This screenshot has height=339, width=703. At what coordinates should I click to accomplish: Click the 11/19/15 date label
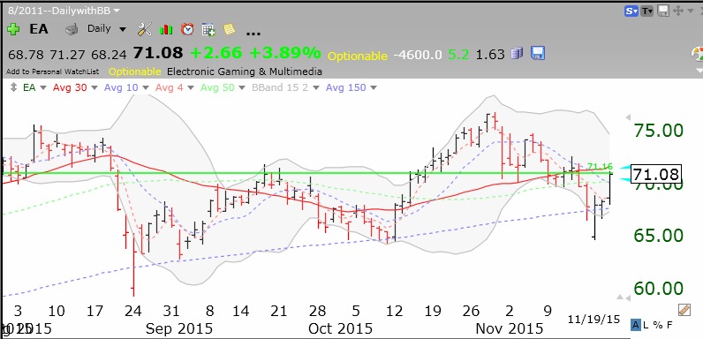(593, 320)
